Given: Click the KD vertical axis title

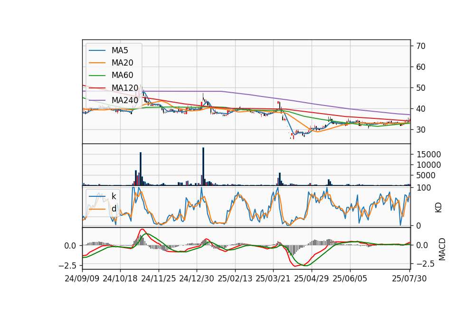Looking at the screenshot, I should pos(438,208).
